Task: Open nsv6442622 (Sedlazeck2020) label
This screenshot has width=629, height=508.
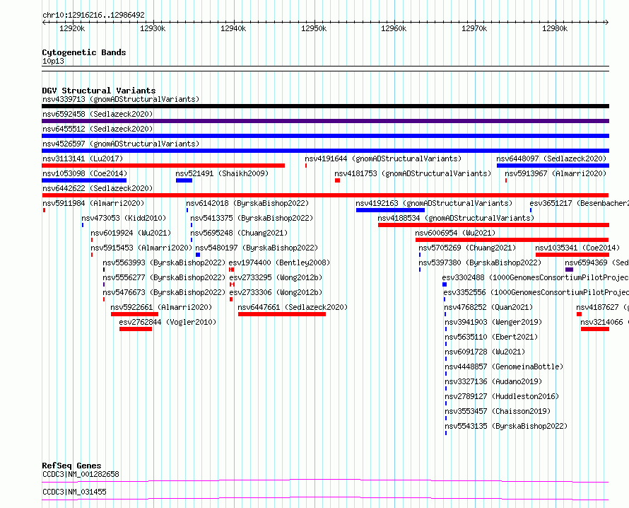Action: tap(98, 188)
